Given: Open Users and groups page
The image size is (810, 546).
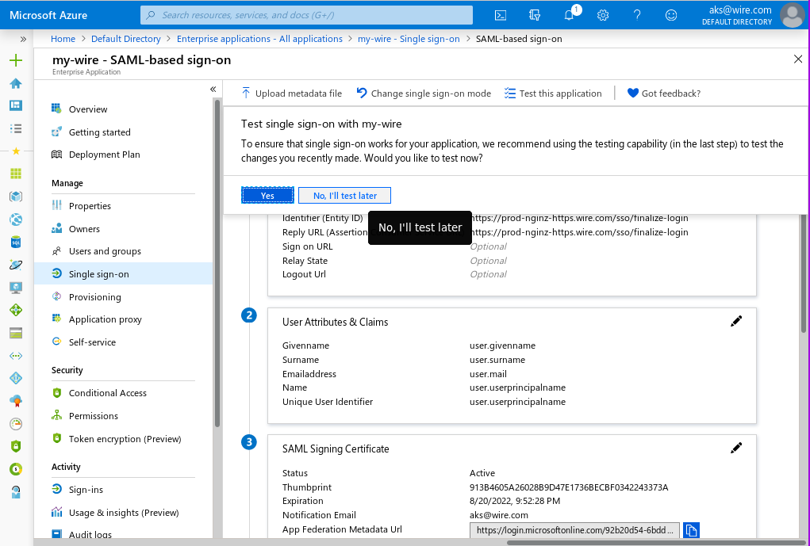Looking at the screenshot, I should tap(105, 251).
